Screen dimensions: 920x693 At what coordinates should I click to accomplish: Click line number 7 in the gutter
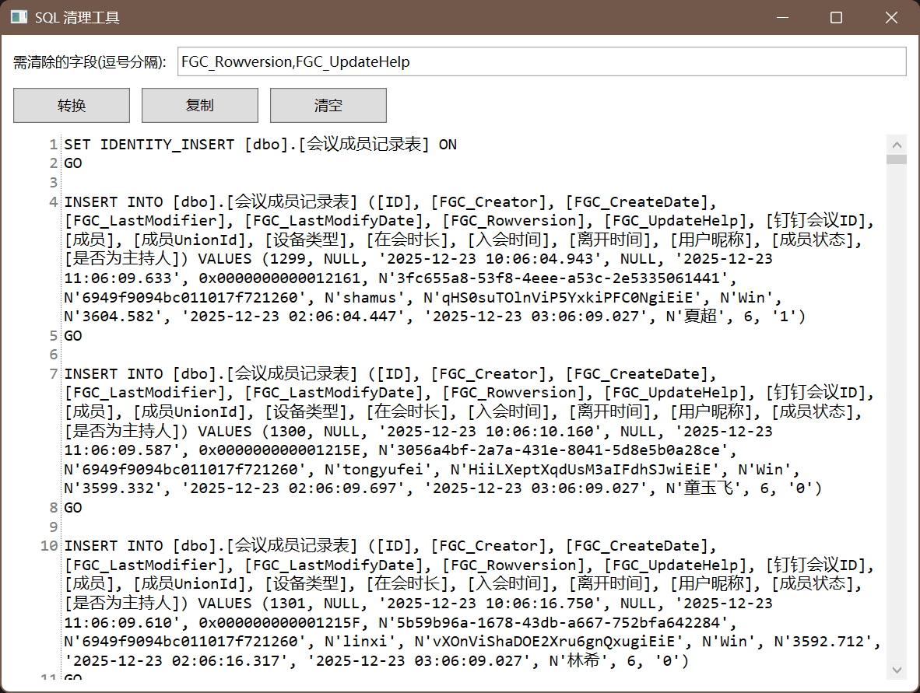(53, 374)
